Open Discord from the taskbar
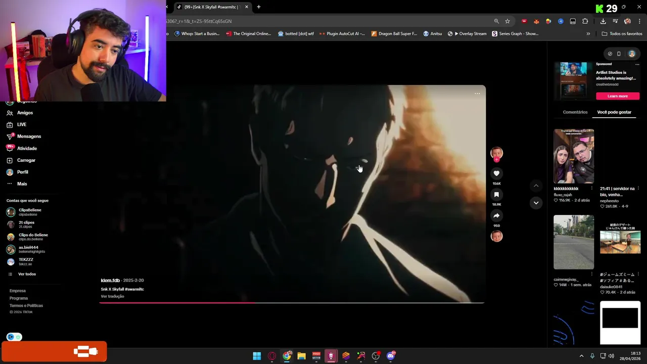This screenshot has width=647, height=364. tap(391, 356)
